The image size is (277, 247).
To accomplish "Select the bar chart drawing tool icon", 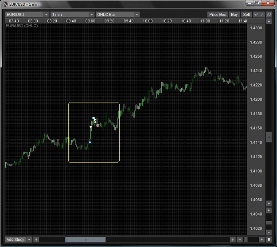I will (256, 15).
